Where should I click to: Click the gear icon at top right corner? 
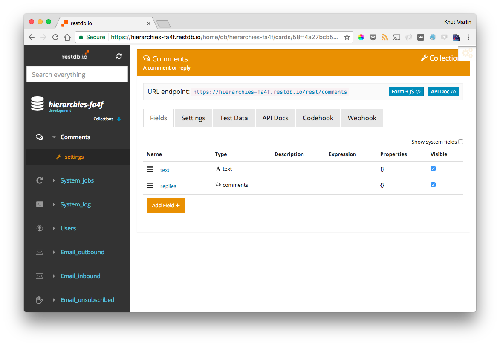coord(467,53)
